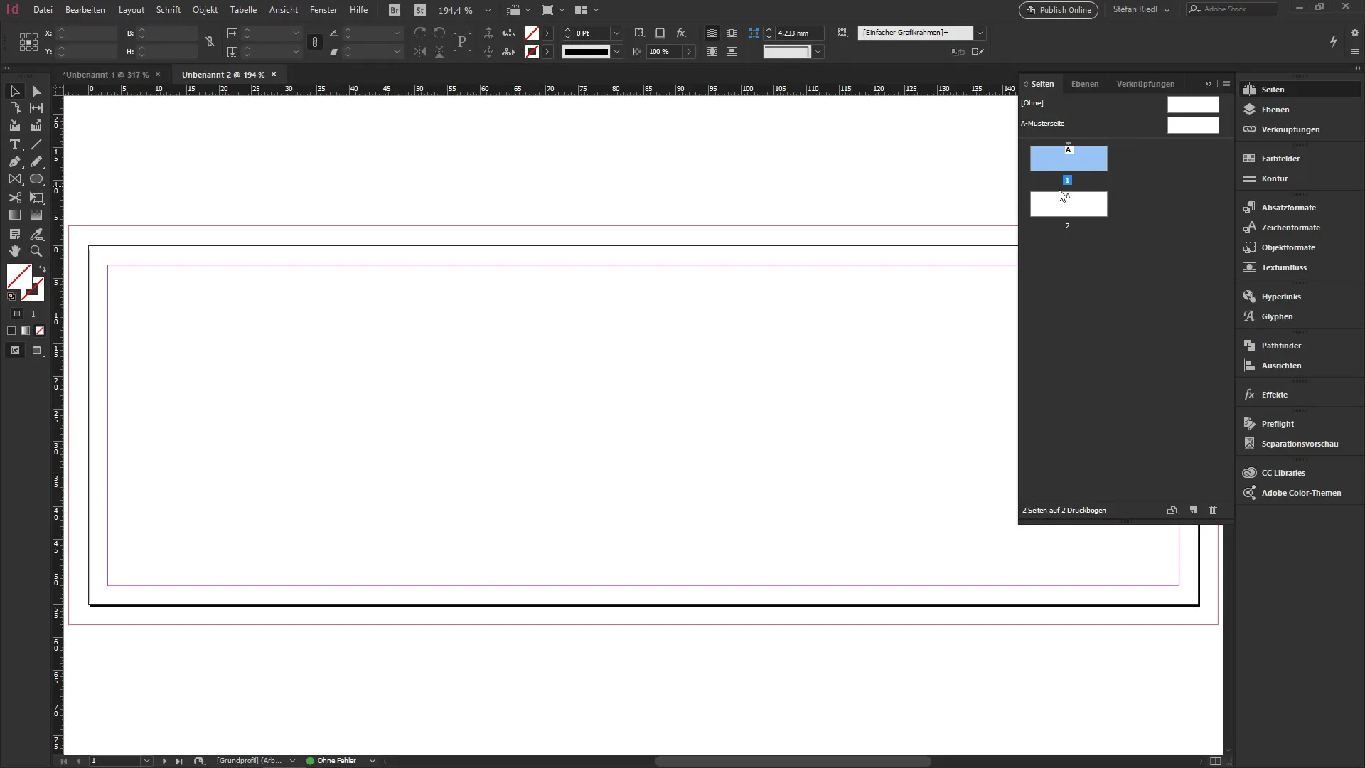
Task: Apply solid color in the tools panel
Action: (x=11, y=331)
